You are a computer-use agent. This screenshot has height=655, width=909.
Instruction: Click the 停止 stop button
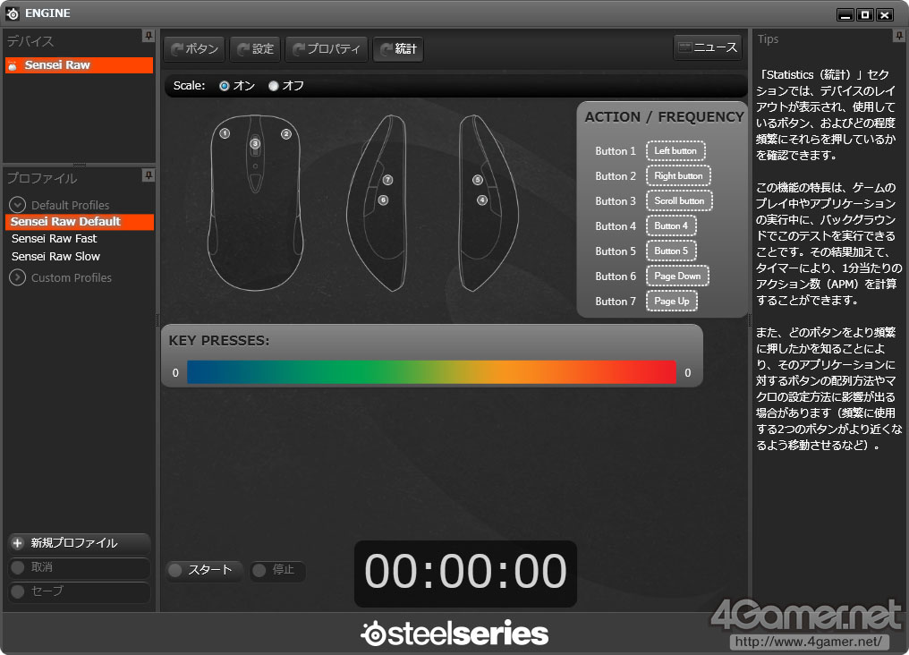click(276, 570)
